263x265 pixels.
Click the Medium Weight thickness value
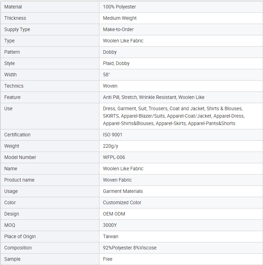(x=120, y=18)
